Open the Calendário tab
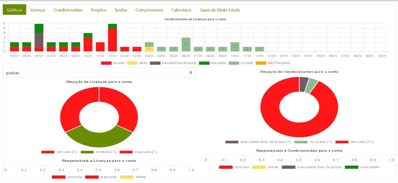 [181, 10]
